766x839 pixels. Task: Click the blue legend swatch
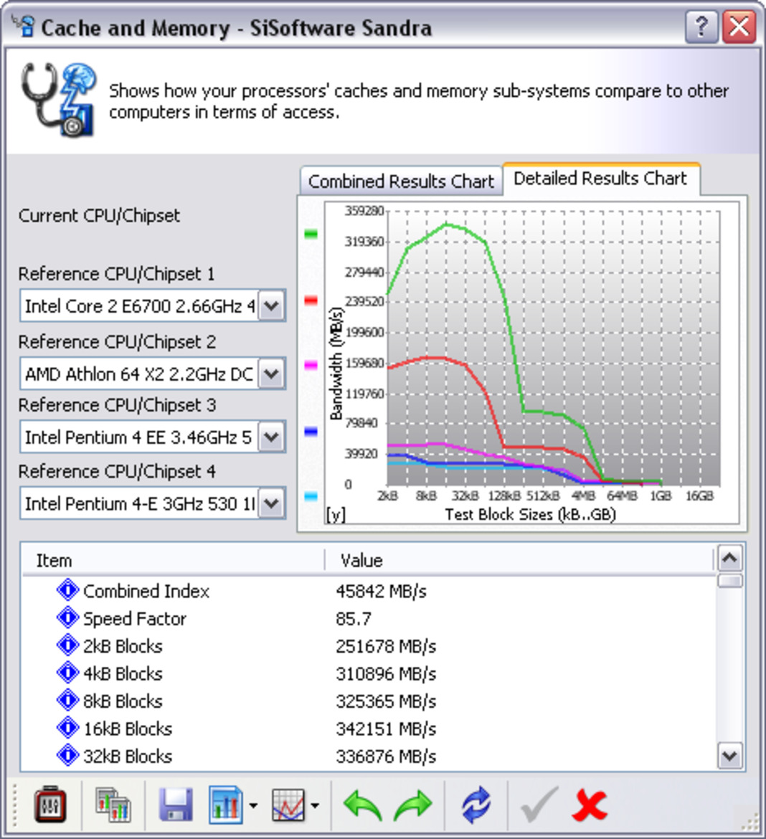coord(311,432)
